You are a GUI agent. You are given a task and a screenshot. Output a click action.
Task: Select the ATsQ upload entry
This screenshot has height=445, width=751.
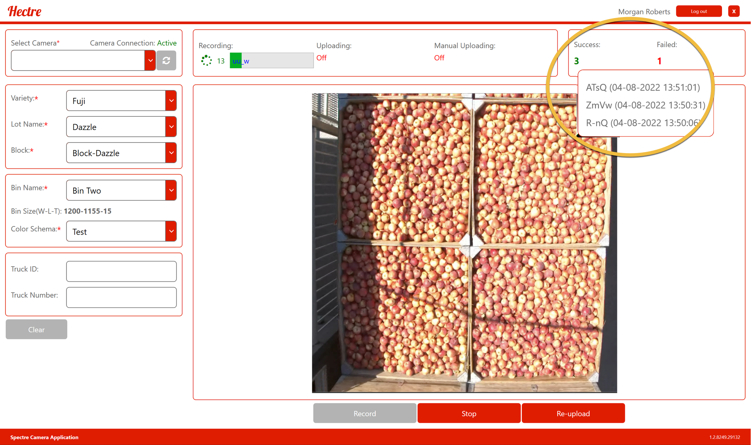tap(643, 87)
